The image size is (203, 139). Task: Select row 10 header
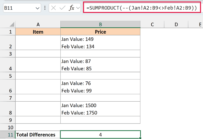[8, 127]
